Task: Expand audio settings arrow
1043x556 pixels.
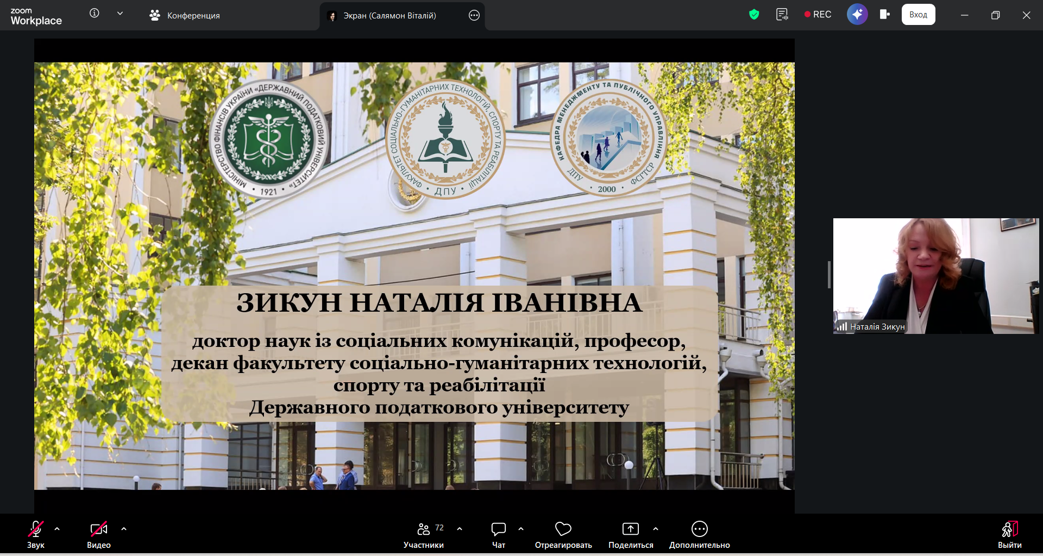Action: click(57, 528)
